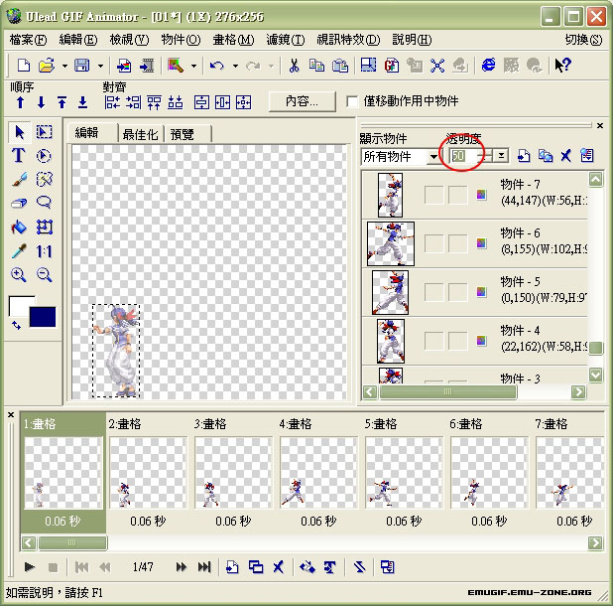Screen dimensions: 613x606
Task: Switch to the 最佳化 tab
Action: [140, 133]
